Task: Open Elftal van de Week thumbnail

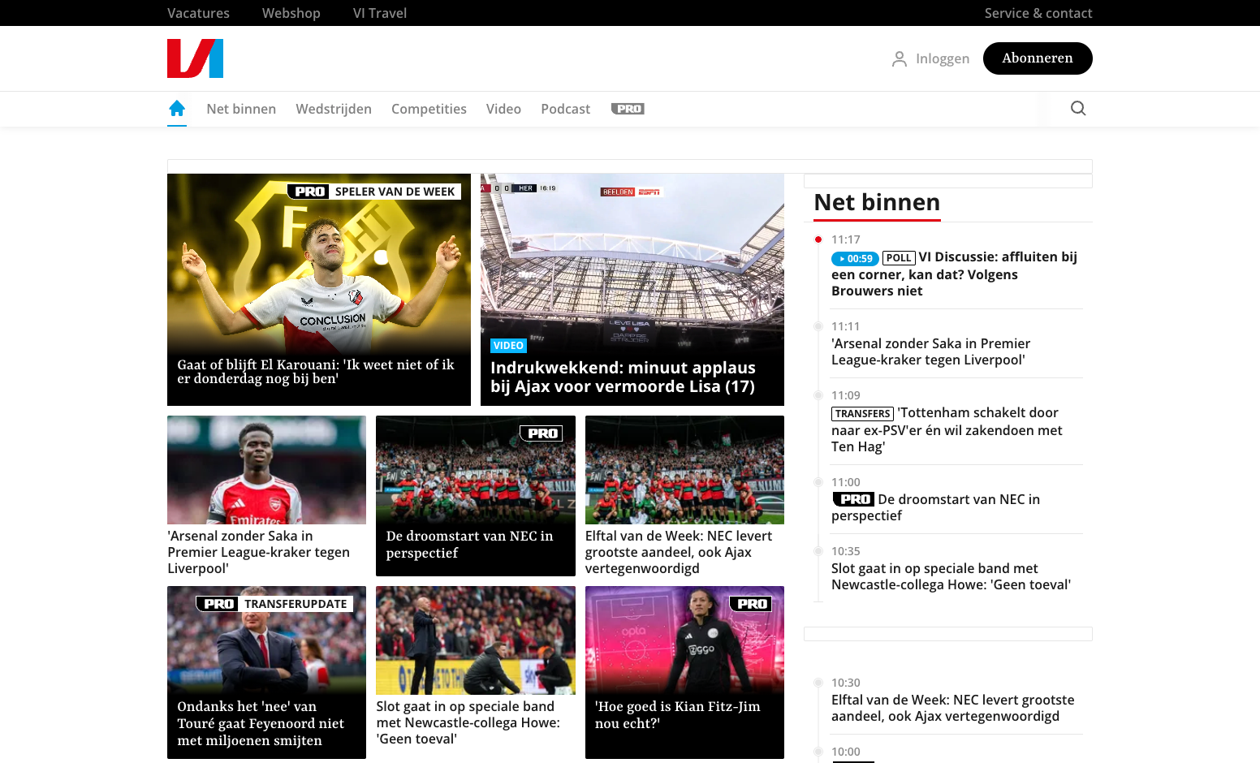Action: 684,470
